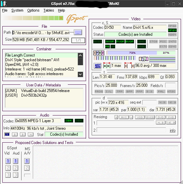Click MS A/V solution 2 button
The height and width of the screenshot is (184, 183).
[27, 168]
